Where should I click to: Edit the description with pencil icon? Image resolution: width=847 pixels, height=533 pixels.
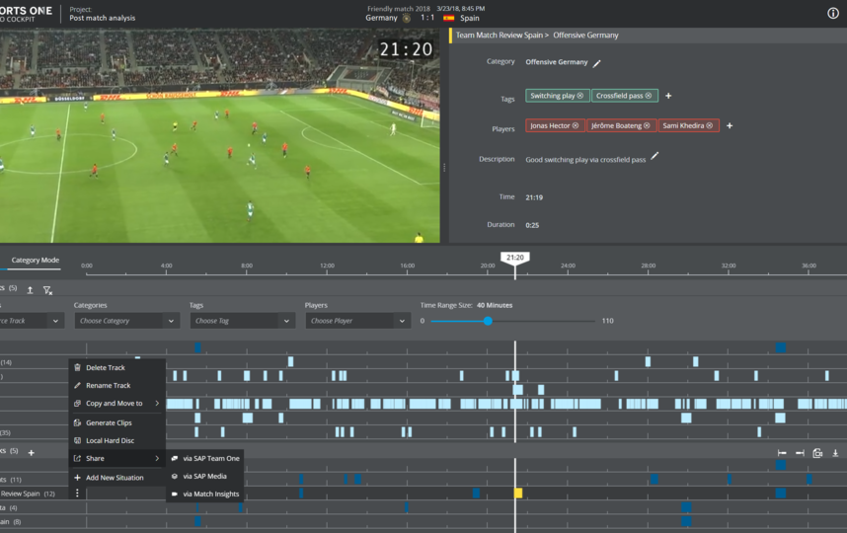pos(654,156)
